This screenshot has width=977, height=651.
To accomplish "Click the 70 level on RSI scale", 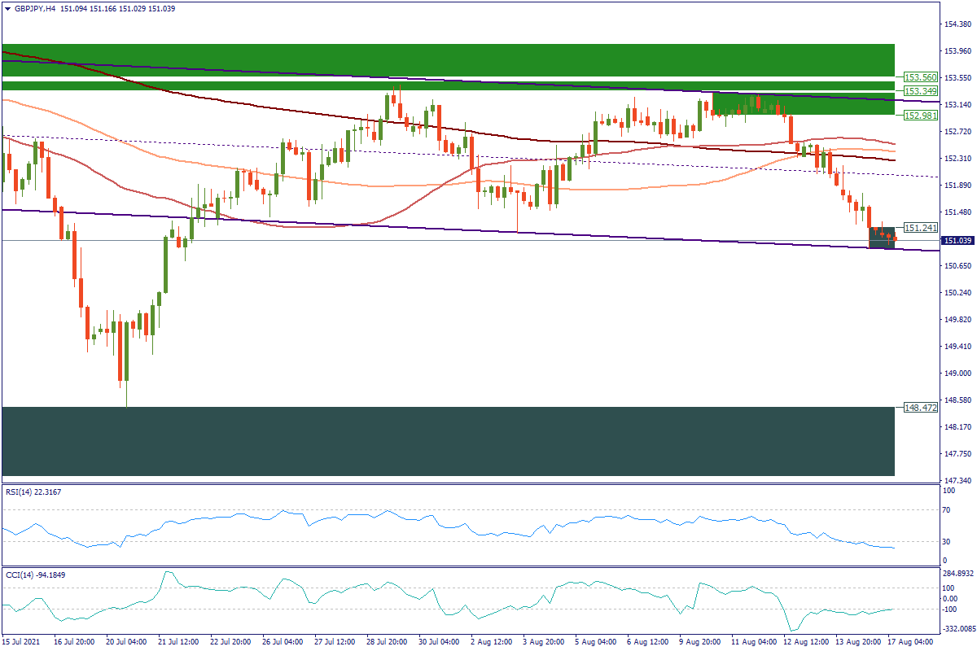I will [x=948, y=510].
